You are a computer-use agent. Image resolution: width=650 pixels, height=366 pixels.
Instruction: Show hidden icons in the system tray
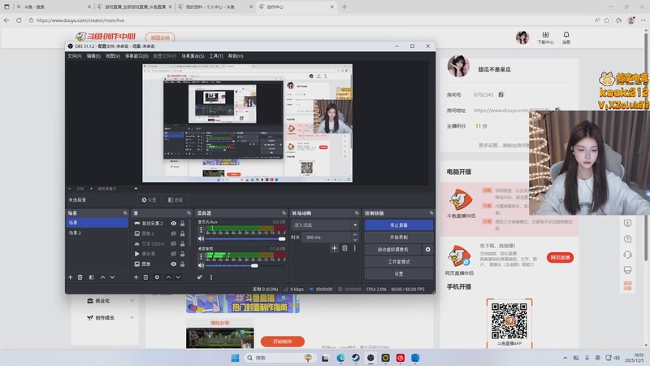565,358
